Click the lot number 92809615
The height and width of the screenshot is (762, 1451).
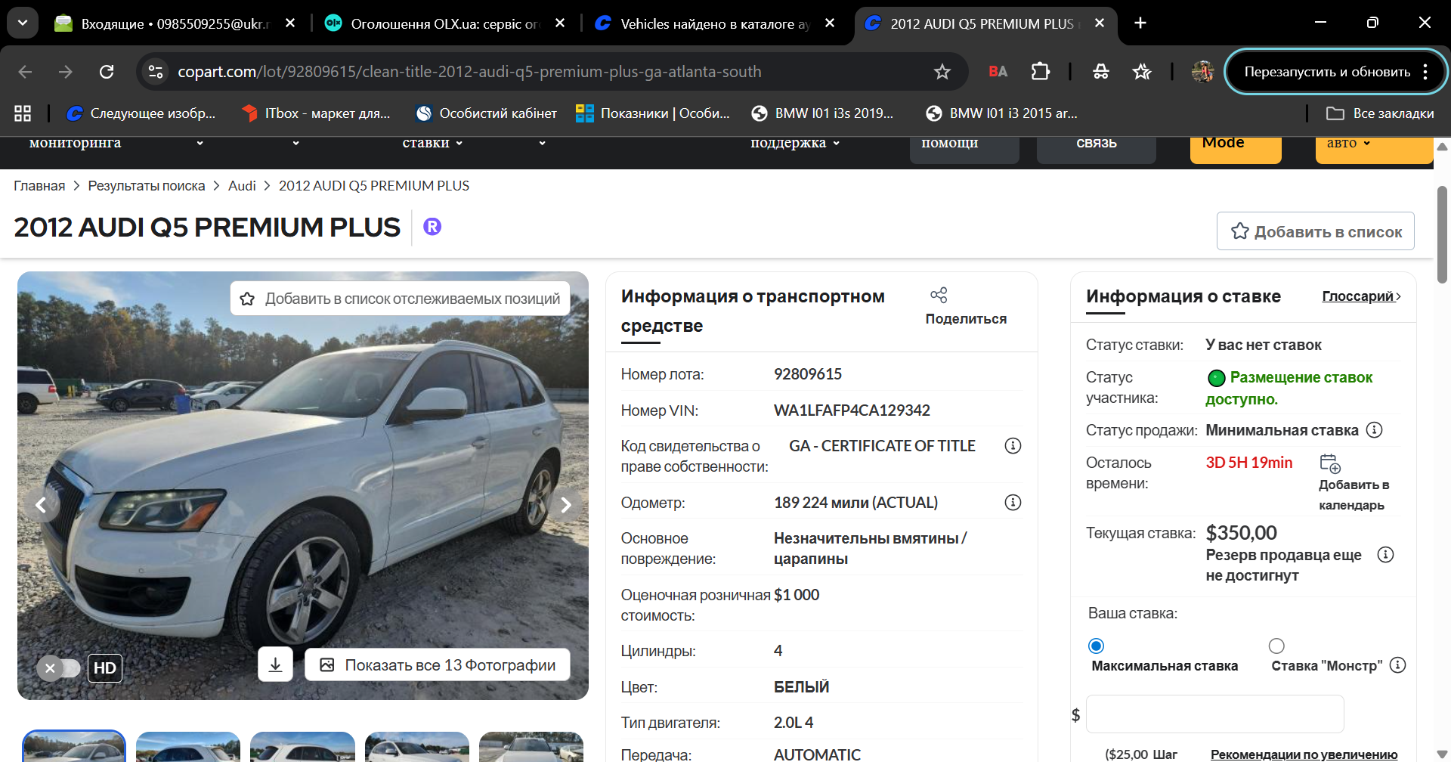click(808, 374)
